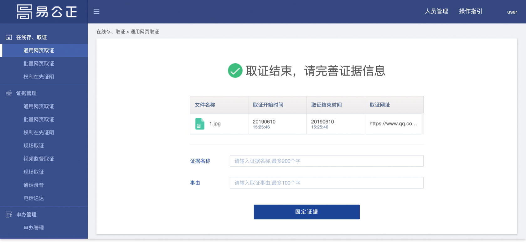Open 操作指引 in the top bar
The height and width of the screenshot is (243, 526).
coord(470,12)
